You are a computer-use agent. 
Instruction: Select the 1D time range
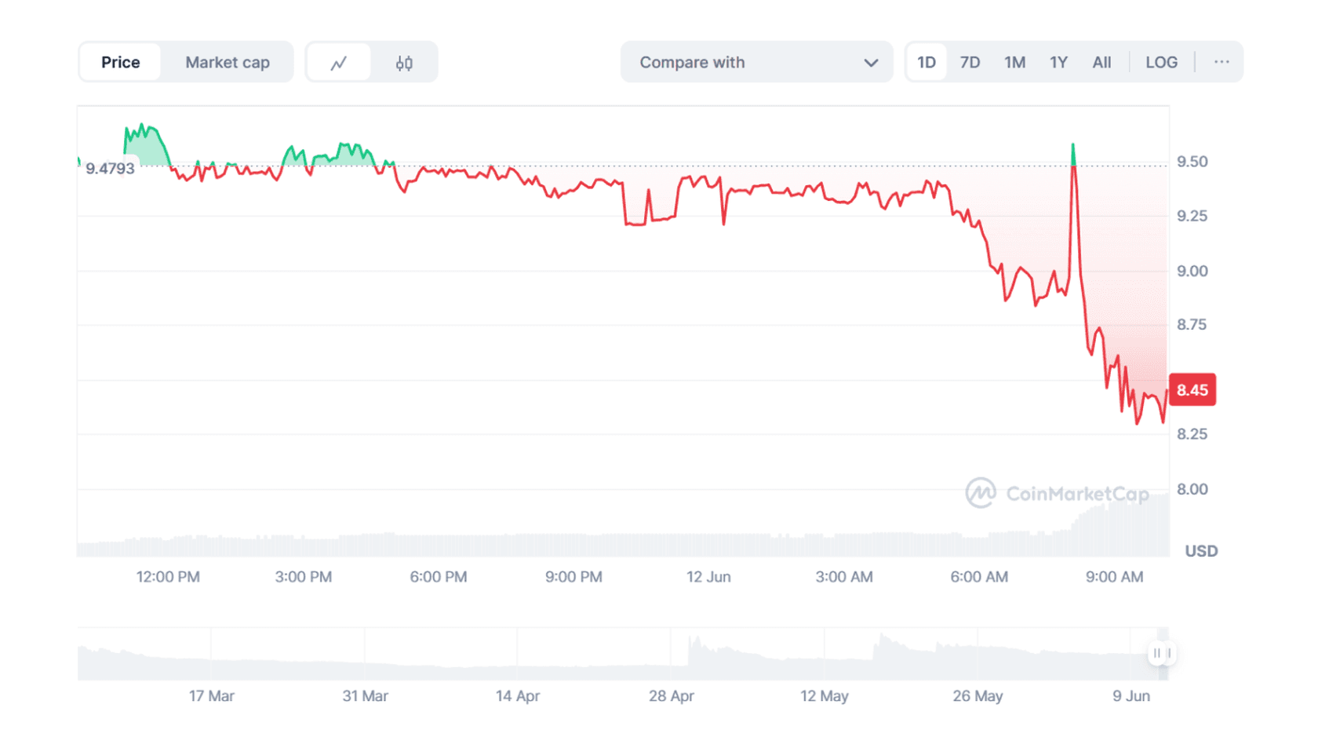click(x=927, y=62)
